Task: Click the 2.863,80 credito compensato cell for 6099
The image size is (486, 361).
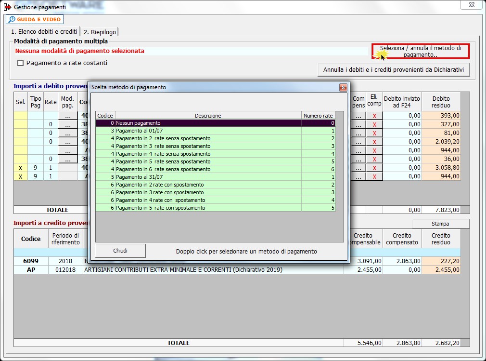Action: [x=402, y=261]
